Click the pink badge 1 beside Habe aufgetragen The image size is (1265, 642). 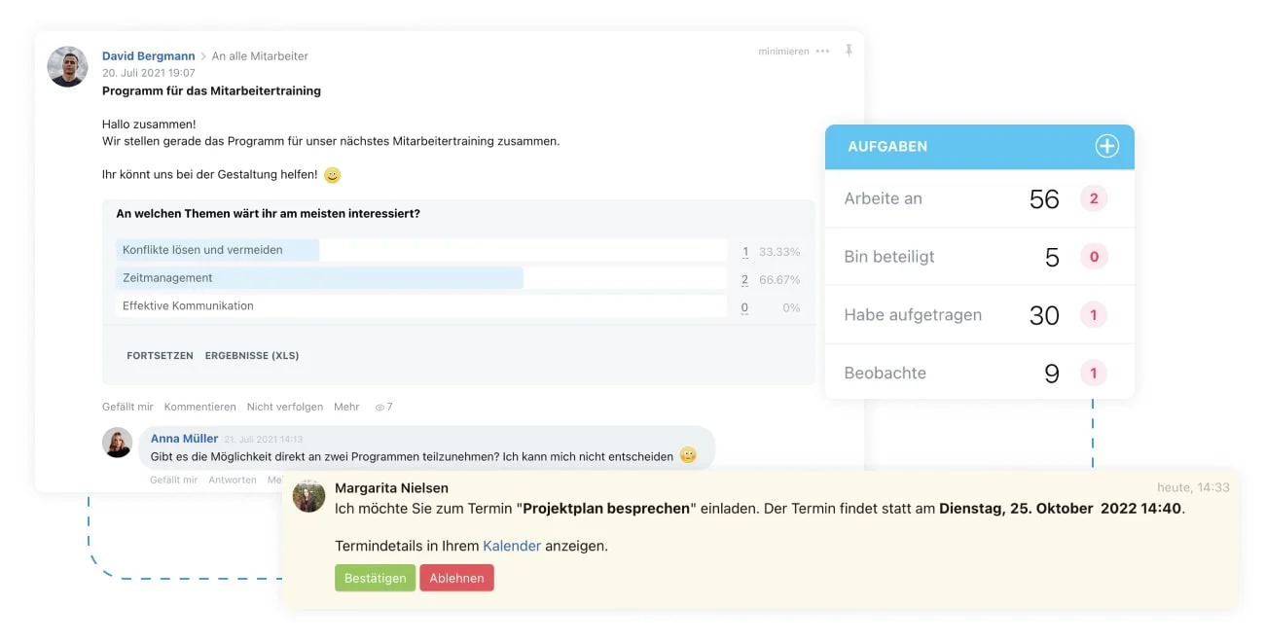tap(1094, 314)
